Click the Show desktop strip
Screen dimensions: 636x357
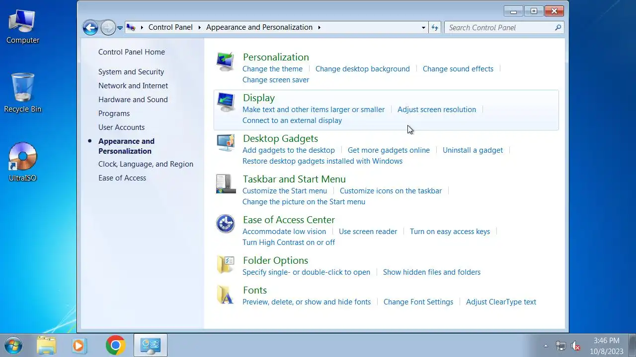click(x=632, y=346)
